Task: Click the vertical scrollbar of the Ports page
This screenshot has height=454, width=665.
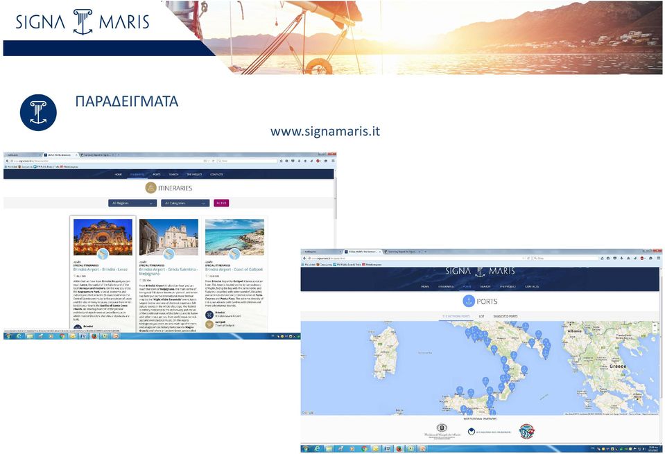Action: (661, 339)
